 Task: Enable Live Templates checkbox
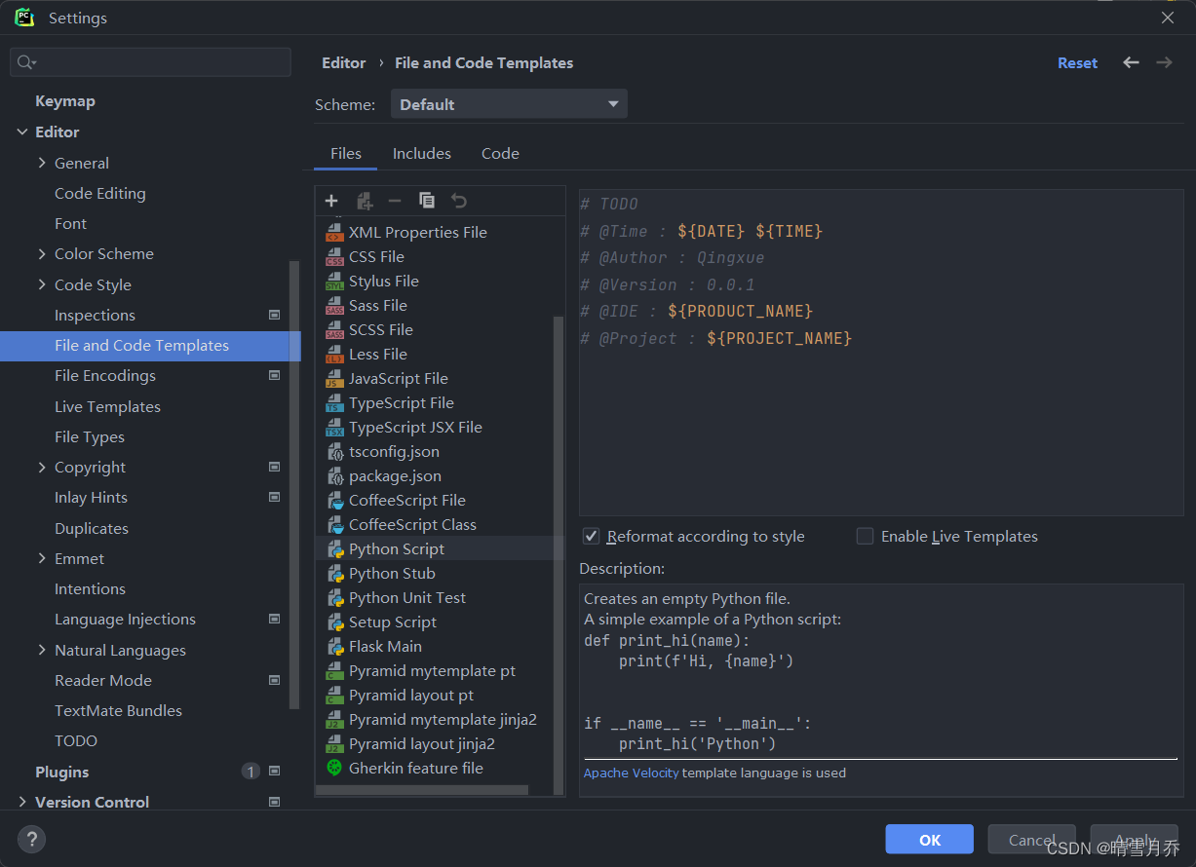click(x=865, y=536)
